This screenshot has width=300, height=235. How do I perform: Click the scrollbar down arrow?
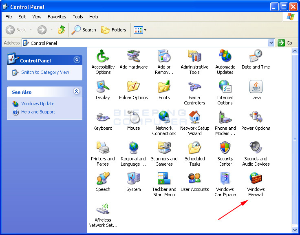(x=295, y=229)
